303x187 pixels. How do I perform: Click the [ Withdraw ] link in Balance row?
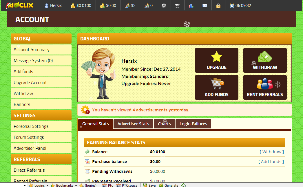pyautogui.click(x=272, y=152)
